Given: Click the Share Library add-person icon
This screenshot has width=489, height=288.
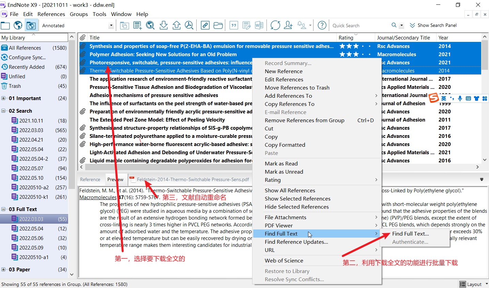Looking at the screenshot, I should (288, 26).
